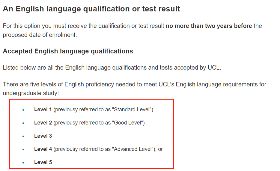Click the bullet dot beside Level 1
This screenshot has width=280, height=171.
pos(23,110)
